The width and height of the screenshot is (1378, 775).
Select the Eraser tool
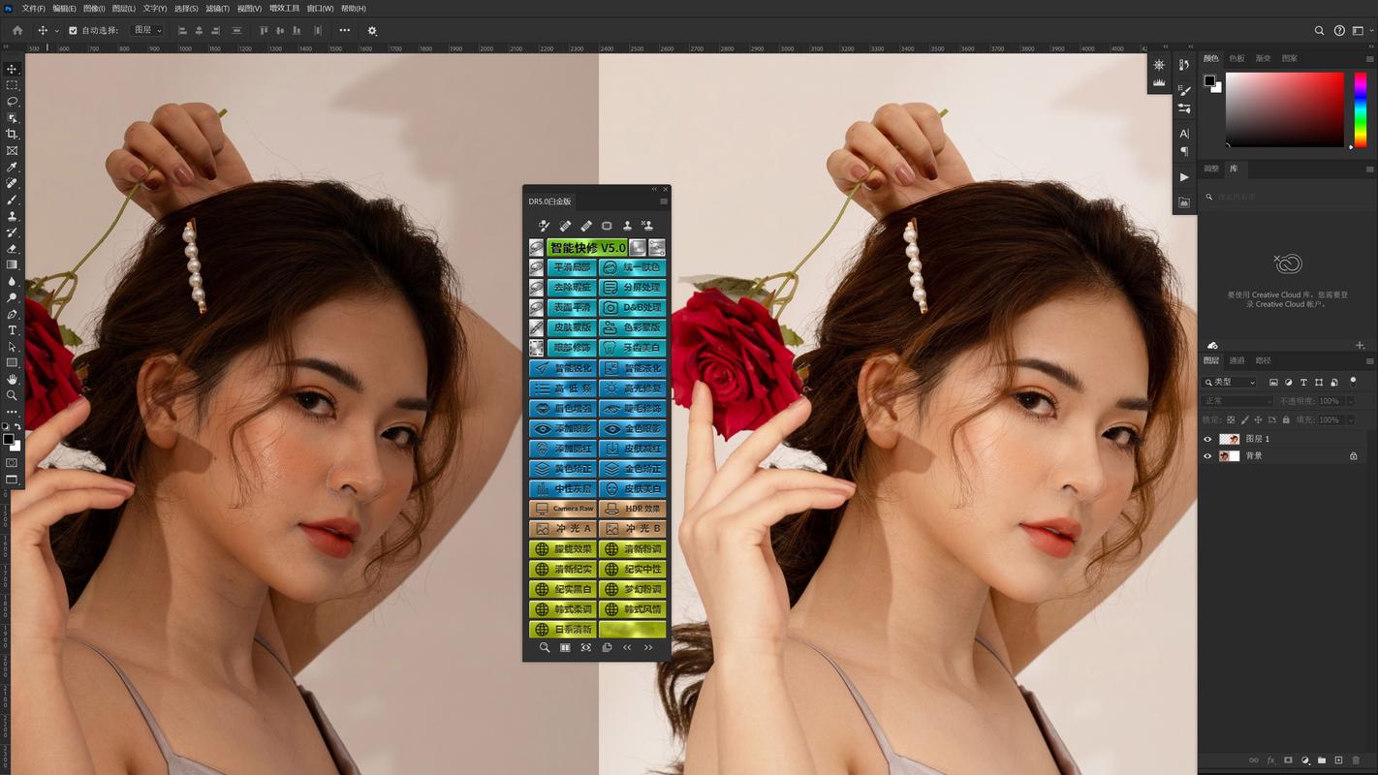coord(13,249)
